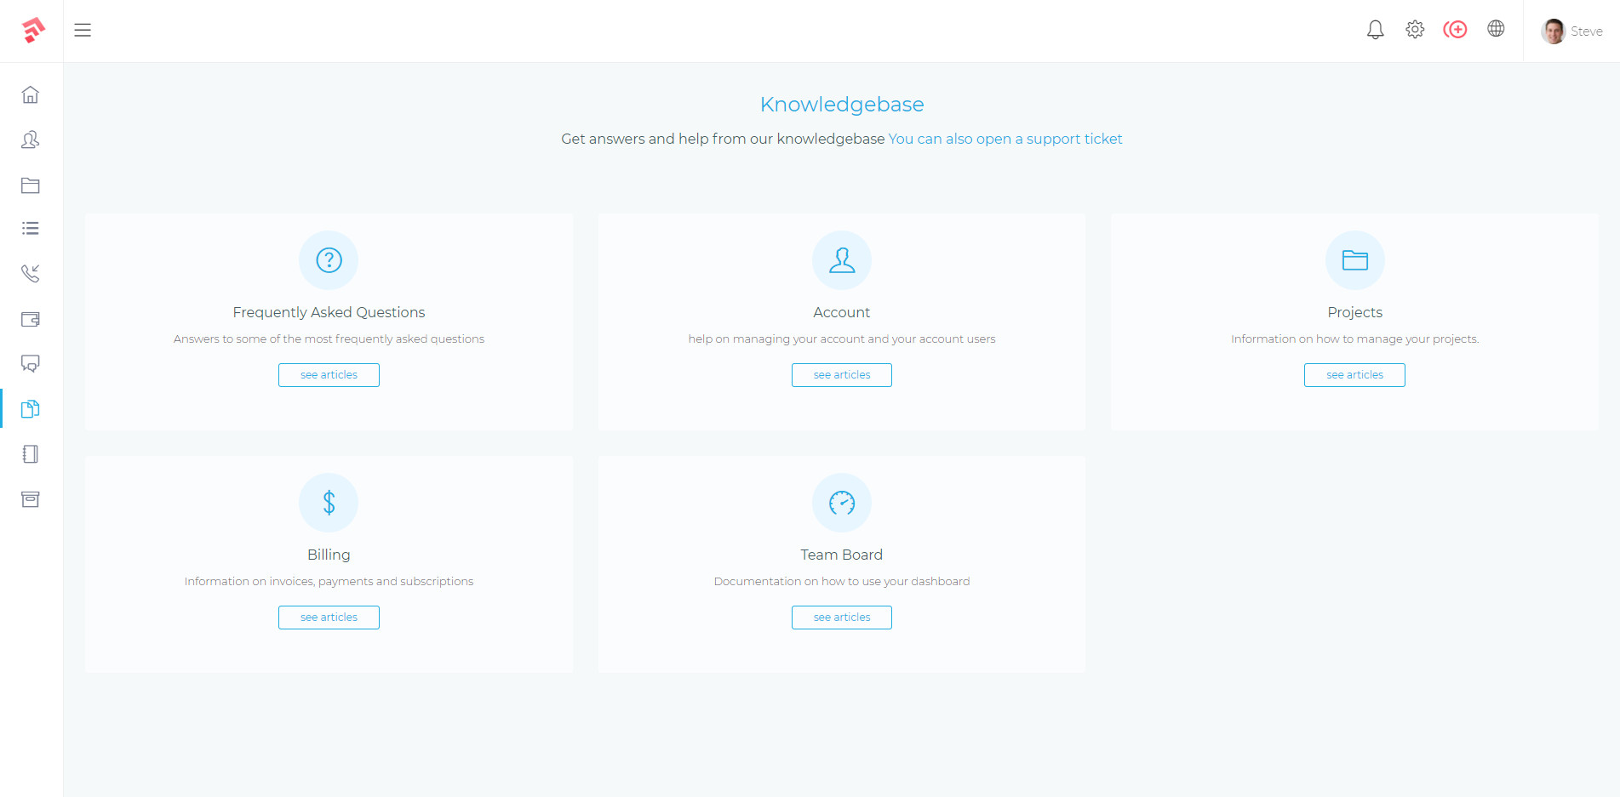See articles under Frequently Asked Questions

[329, 374]
